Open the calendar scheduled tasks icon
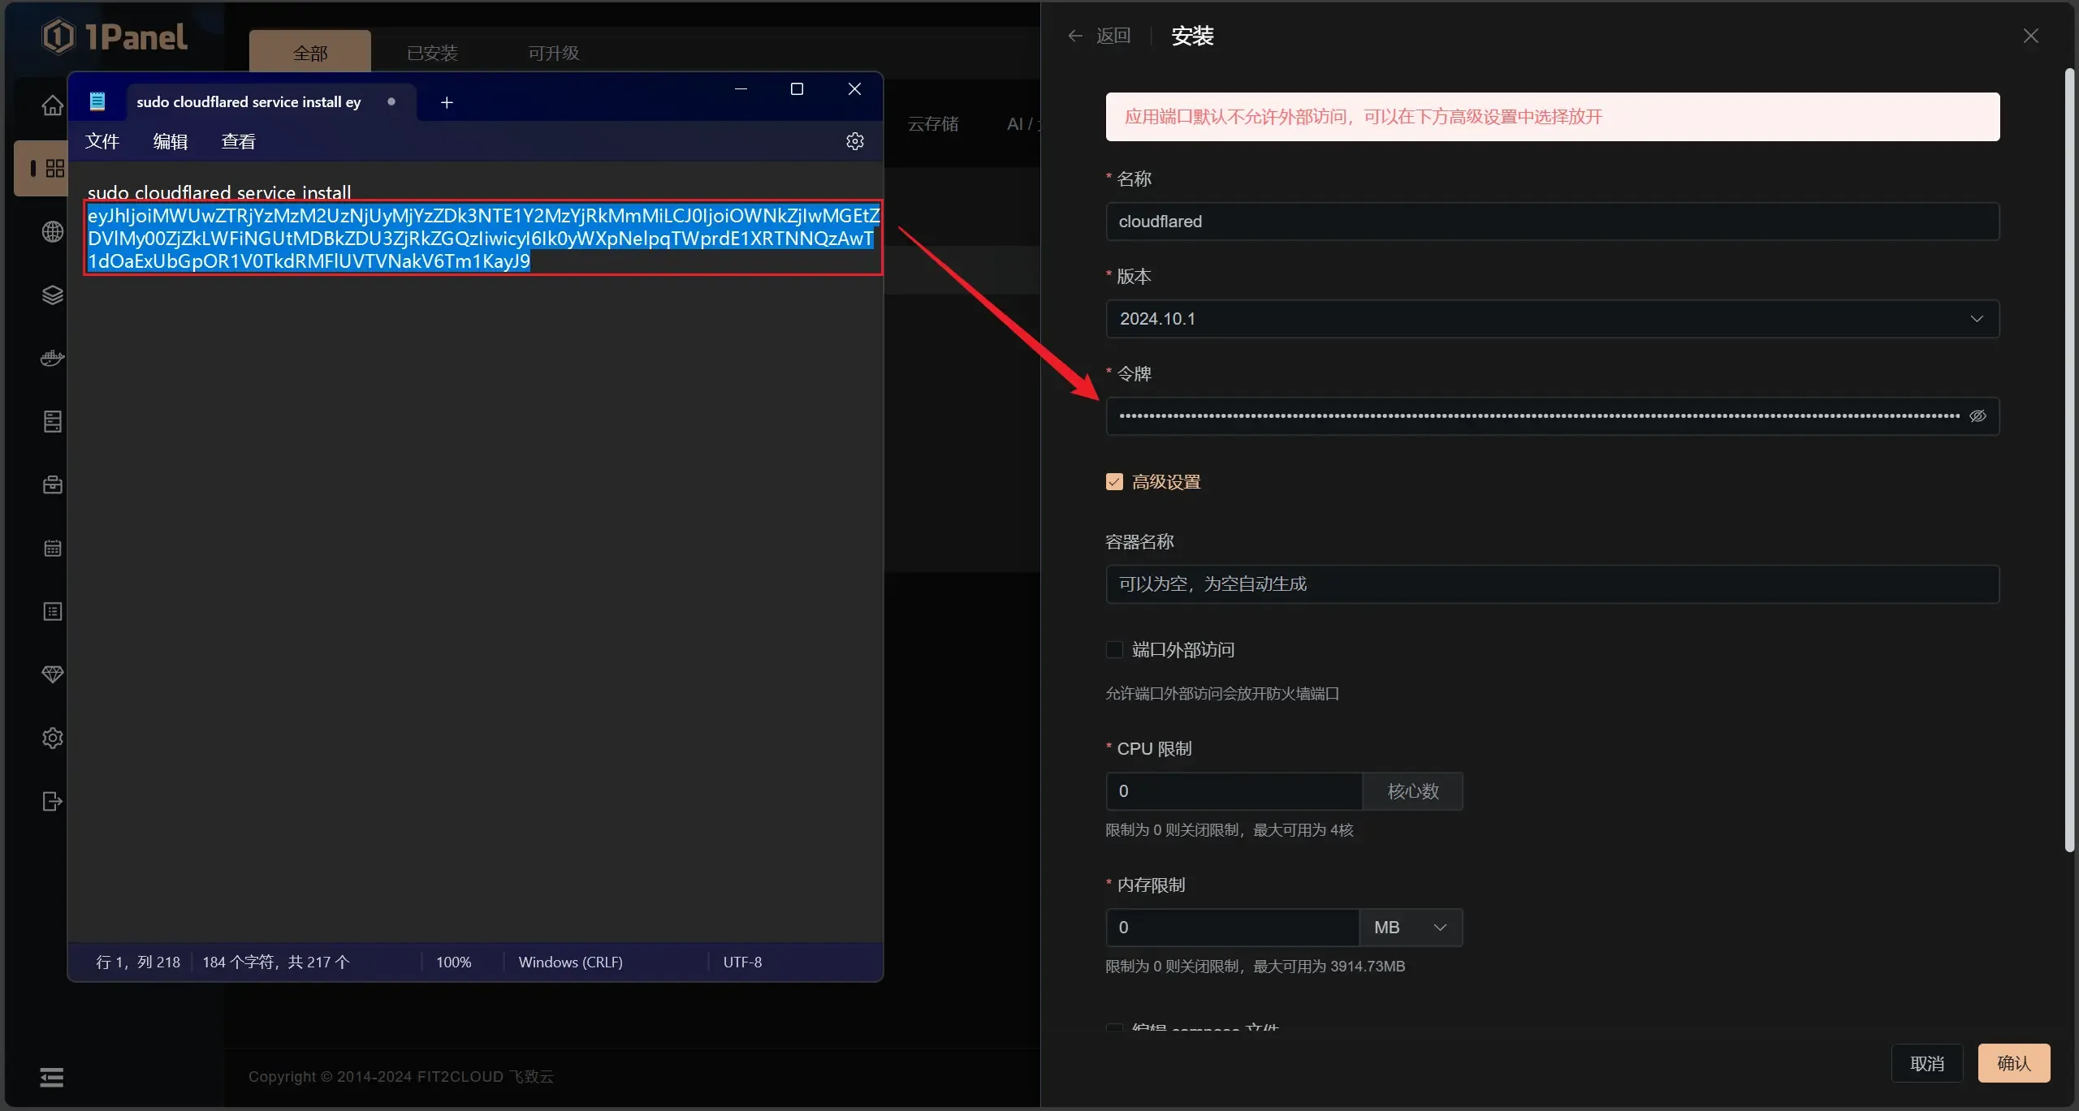 pyautogui.click(x=53, y=549)
